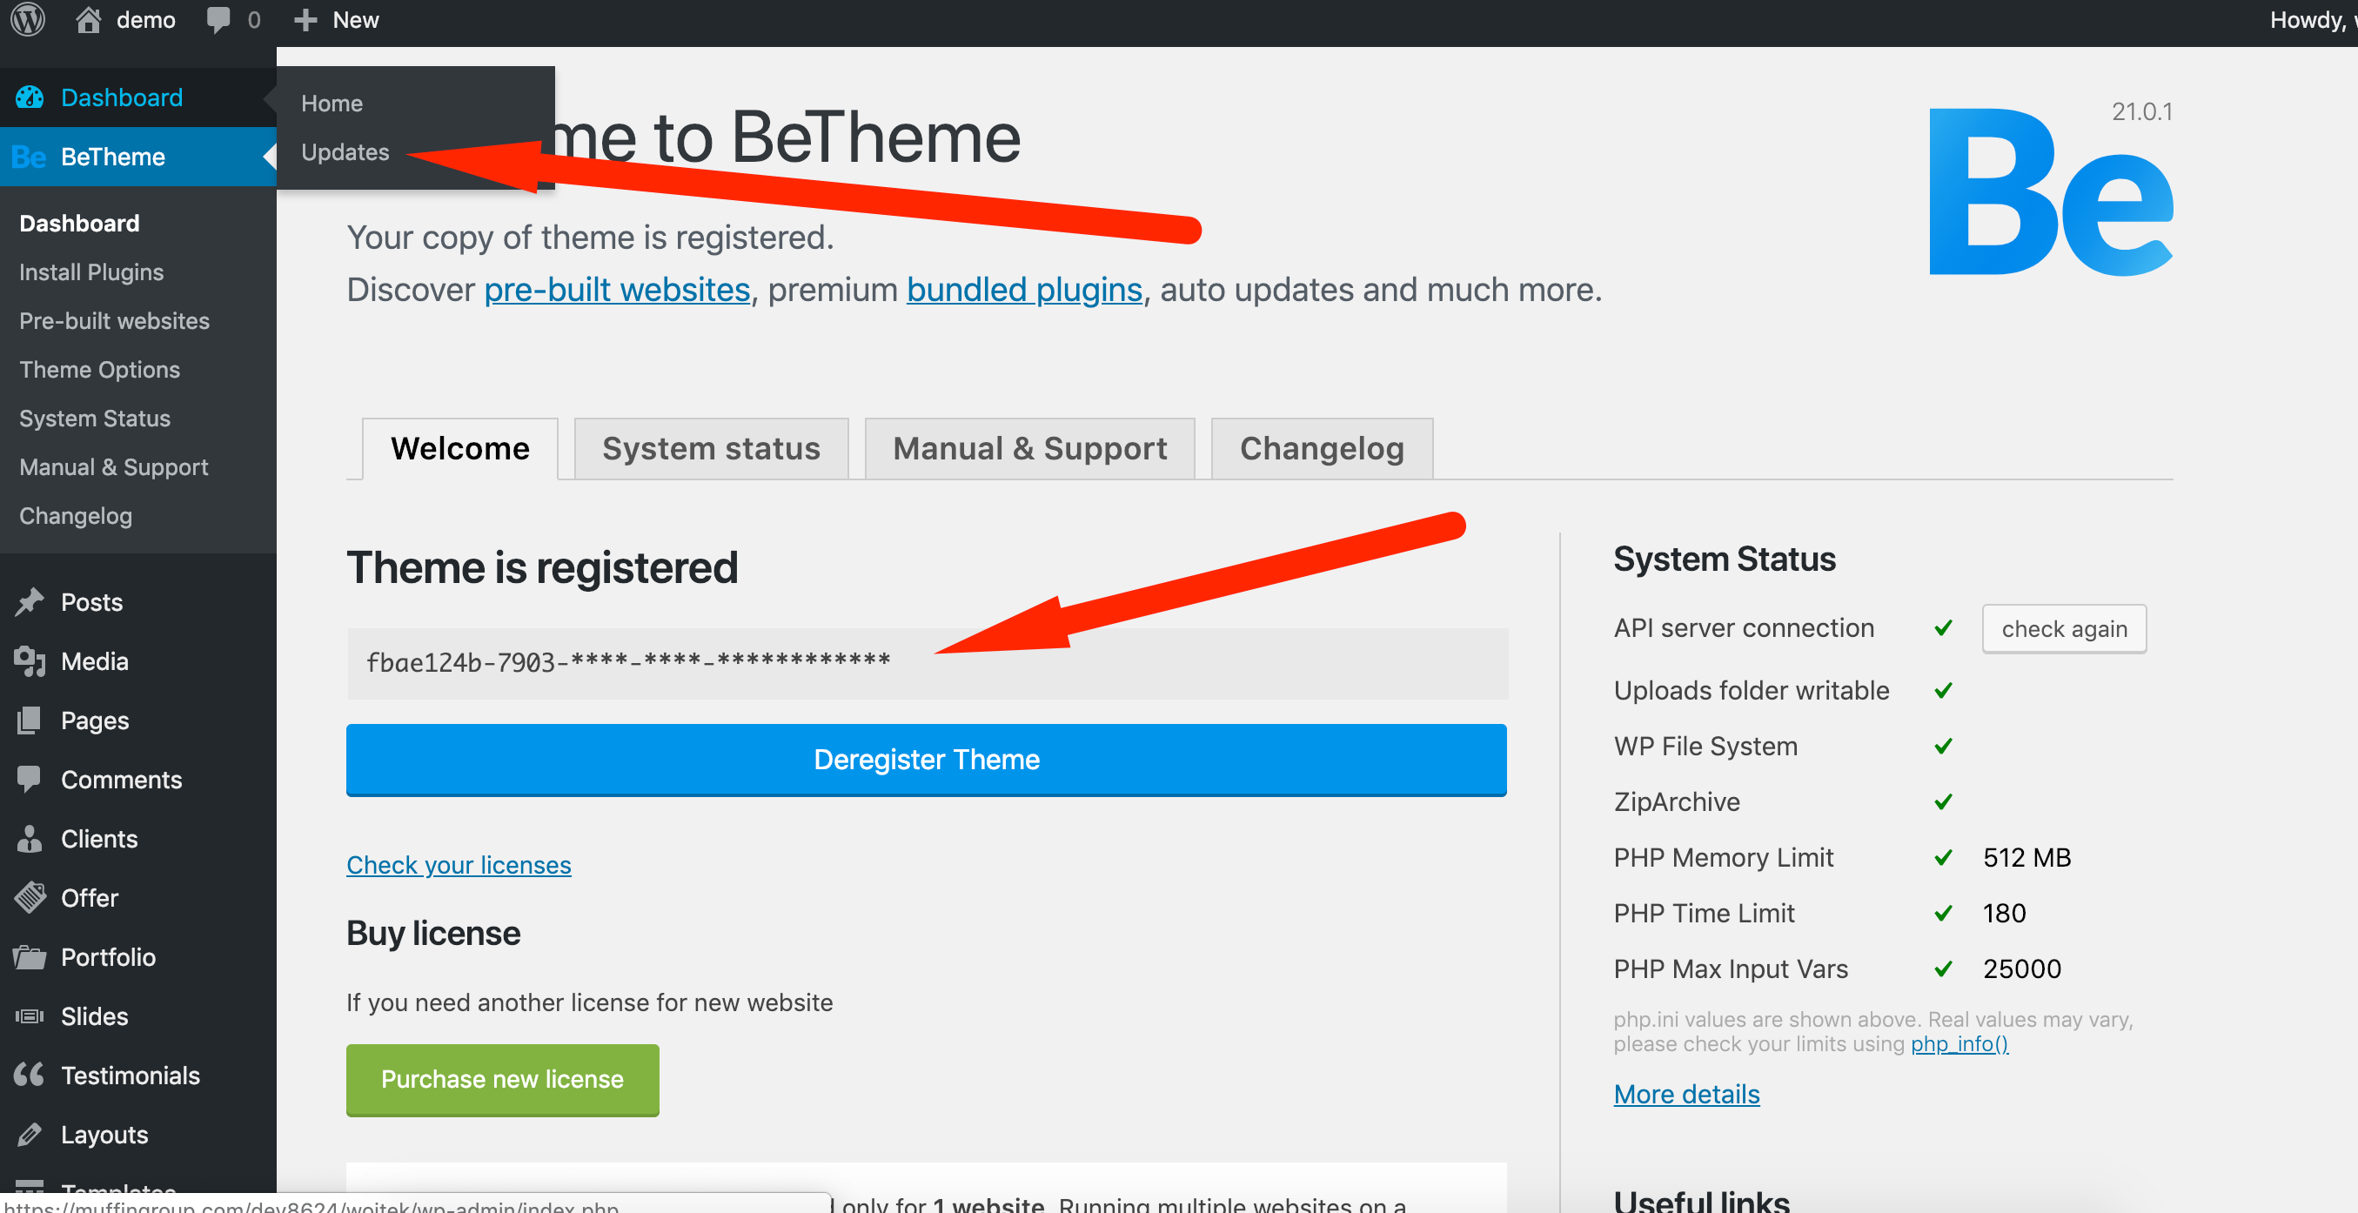This screenshot has width=2358, height=1213.
Task: Open Testimonials menu in sidebar
Action: [x=130, y=1075]
